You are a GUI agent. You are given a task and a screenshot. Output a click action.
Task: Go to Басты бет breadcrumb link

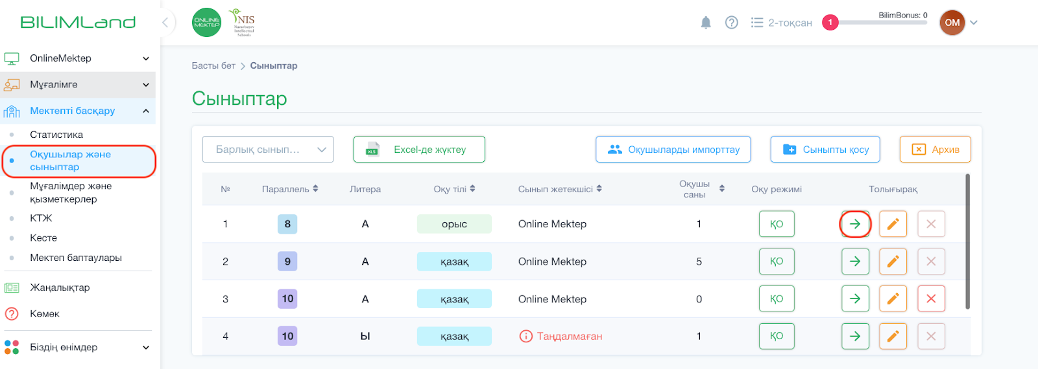[x=213, y=65]
